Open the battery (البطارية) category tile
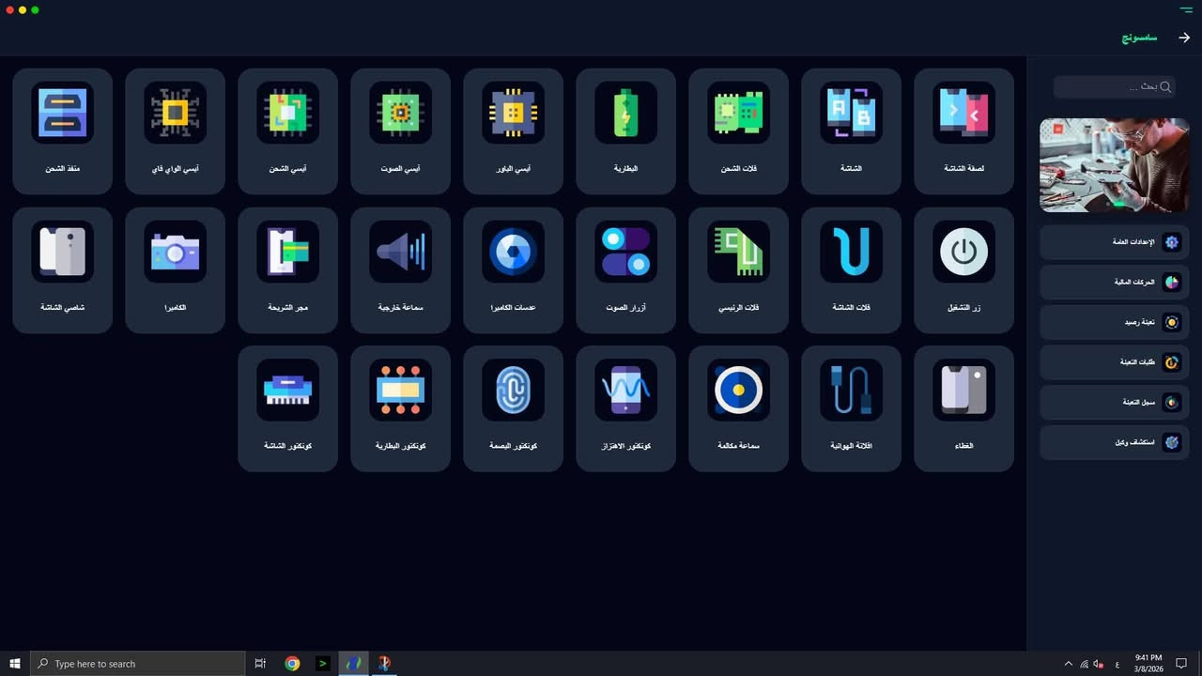Image resolution: width=1202 pixels, height=676 pixels. pos(625,131)
